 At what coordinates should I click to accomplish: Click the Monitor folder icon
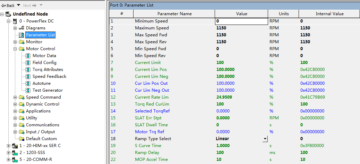point(22,42)
